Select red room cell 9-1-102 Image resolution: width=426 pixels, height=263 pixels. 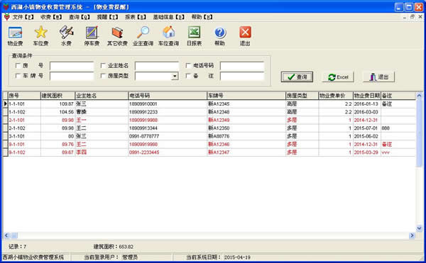(24, 152)
